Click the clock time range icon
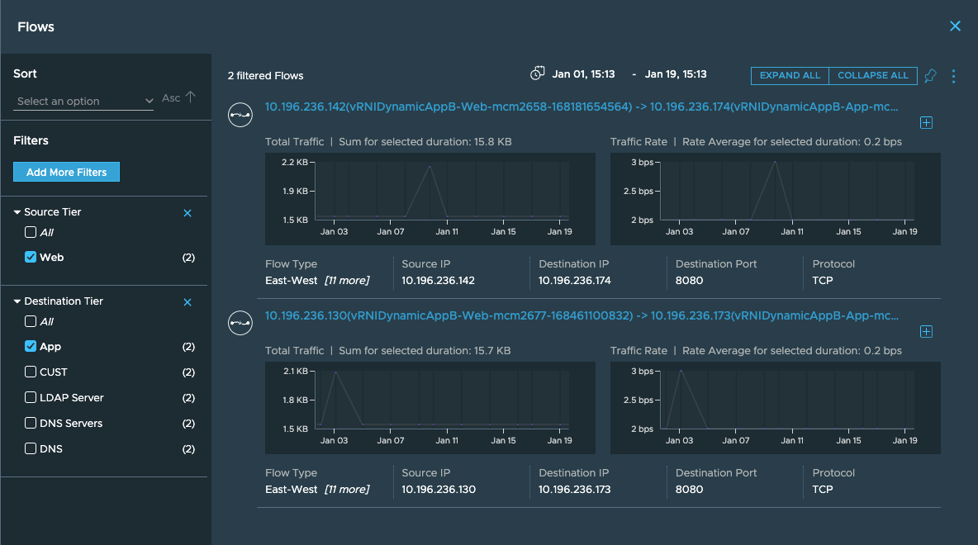The width and height of the screenshot is (978, 545). [537, 73]
